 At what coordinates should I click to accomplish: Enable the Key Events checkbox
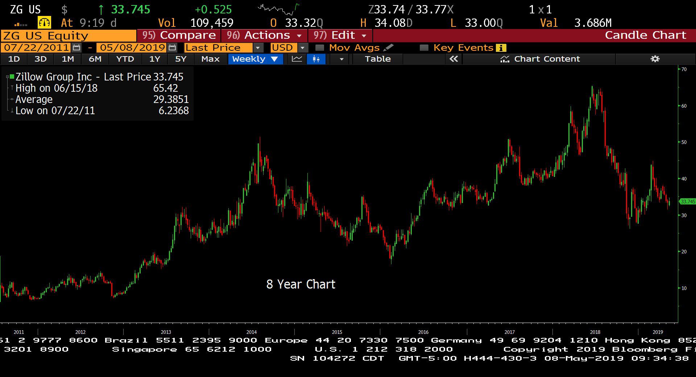424,47
